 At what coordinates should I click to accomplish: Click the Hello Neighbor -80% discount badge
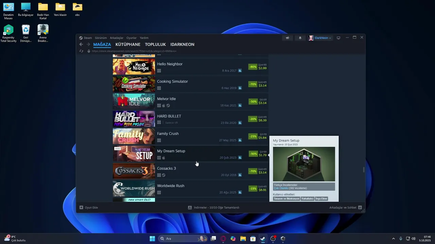[x=253, y=67]
